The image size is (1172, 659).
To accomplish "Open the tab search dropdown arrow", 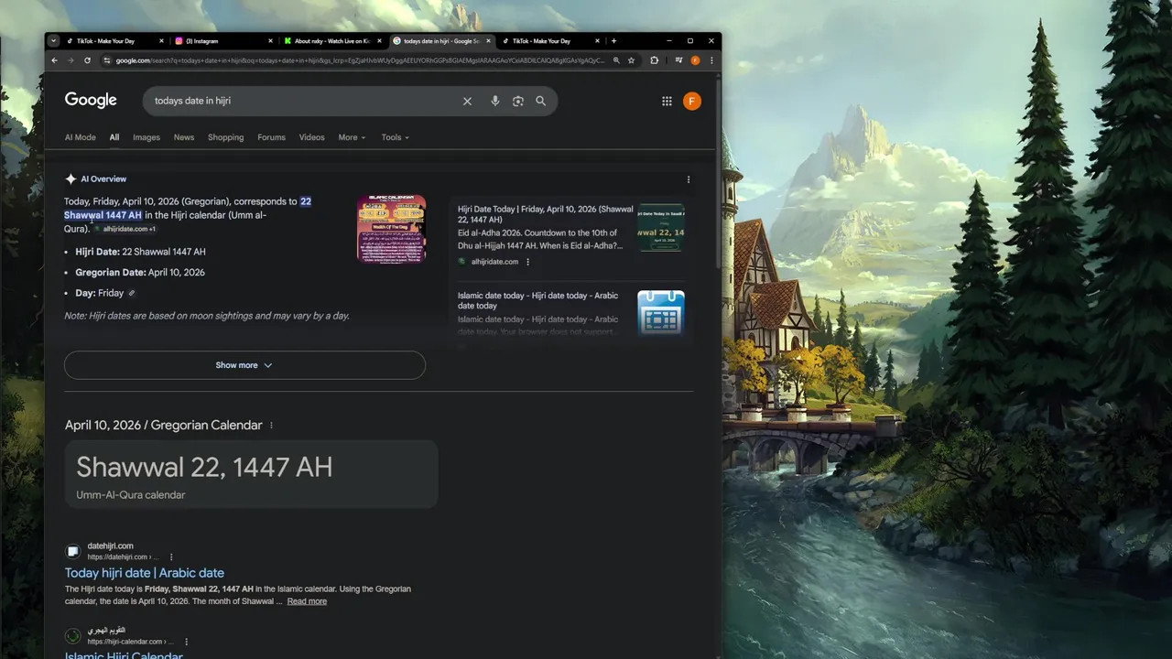I will tap(53, 41).
